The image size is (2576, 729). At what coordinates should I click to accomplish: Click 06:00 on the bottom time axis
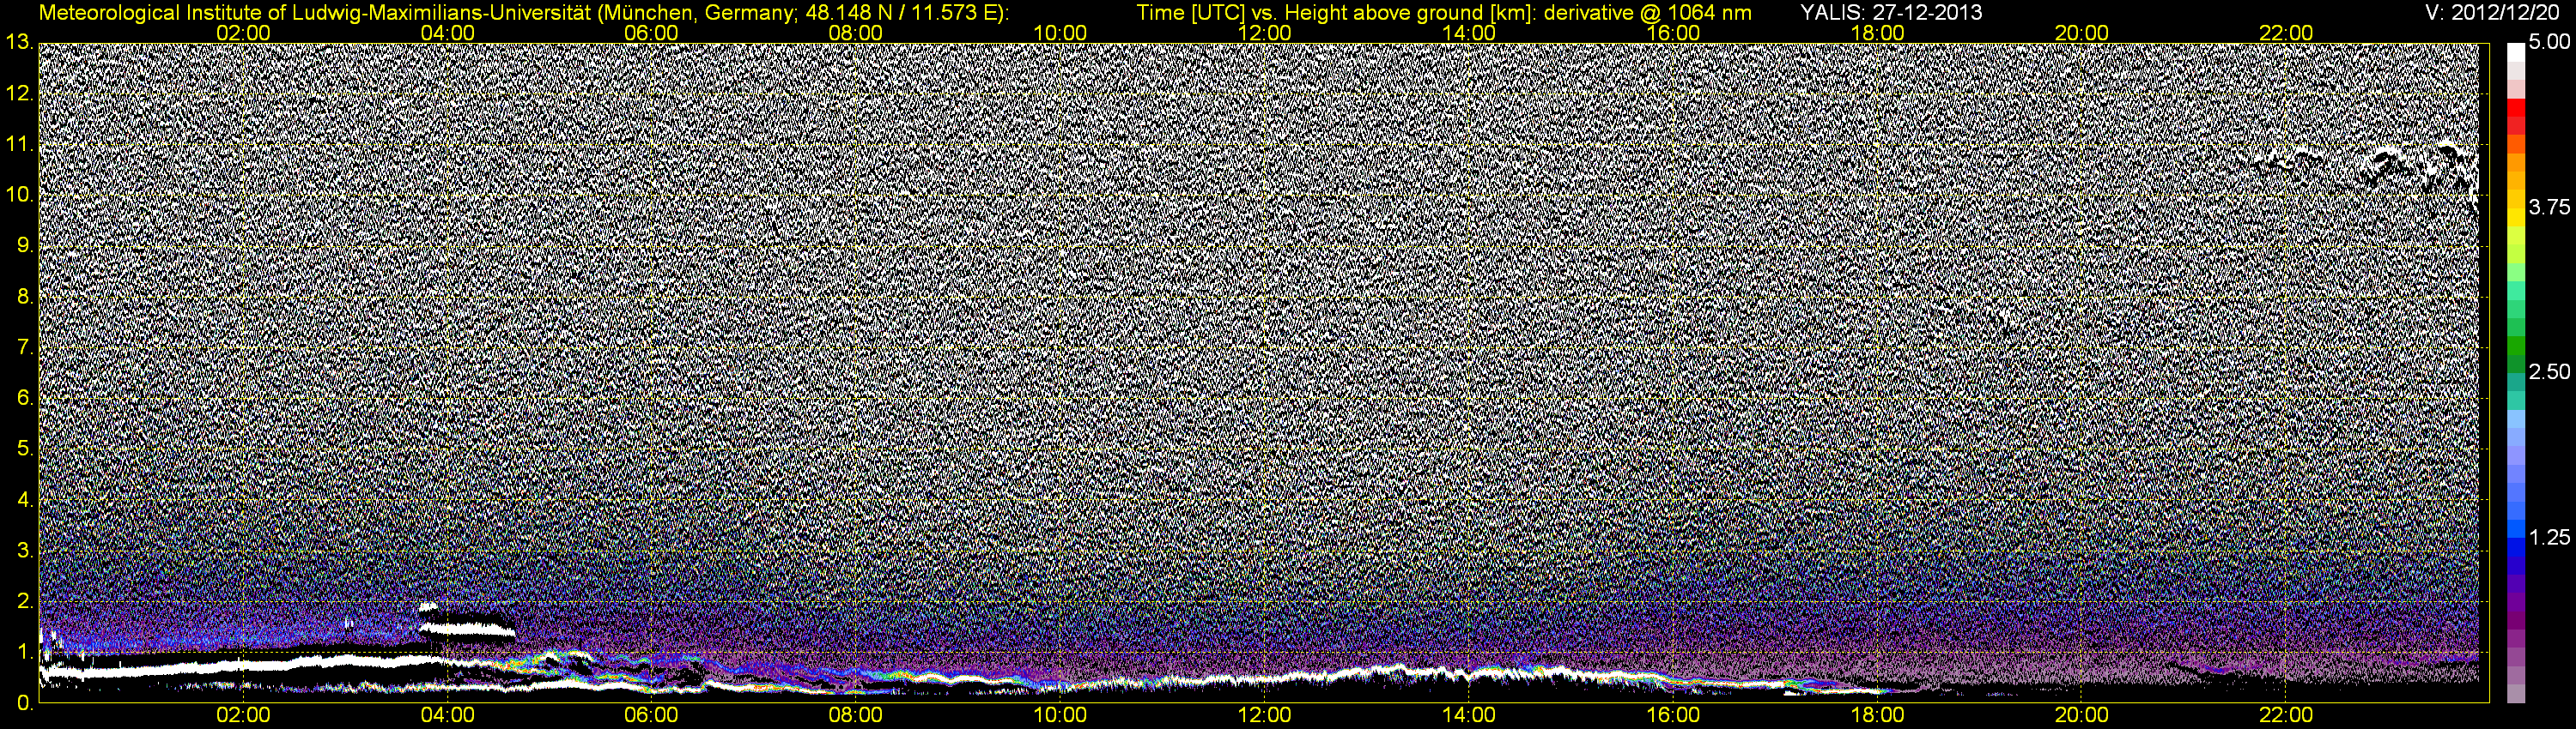pos(651,716)
